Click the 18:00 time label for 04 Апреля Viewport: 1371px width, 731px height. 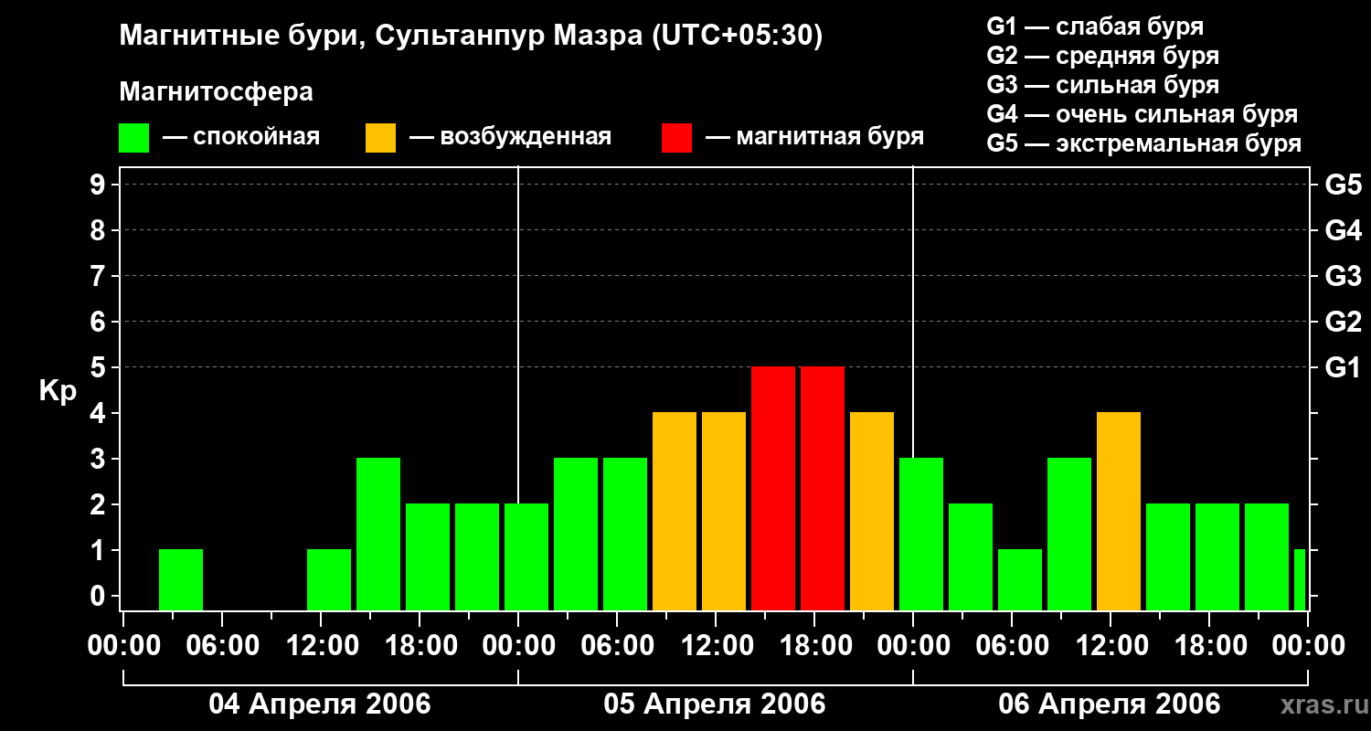tap(420, 646)
